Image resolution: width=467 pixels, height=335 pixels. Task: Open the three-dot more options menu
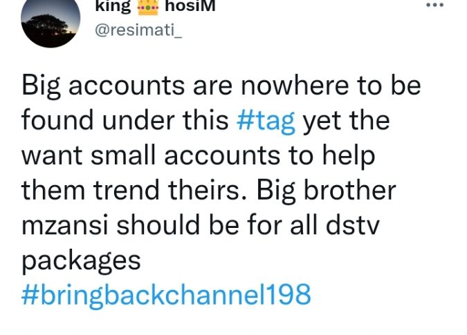click(x=435, y=5)
